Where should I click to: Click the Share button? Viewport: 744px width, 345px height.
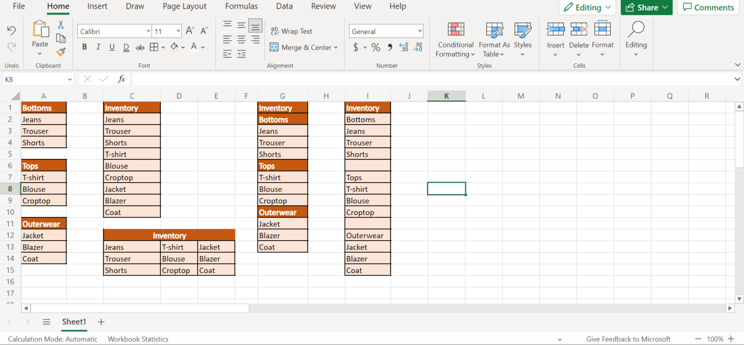(x=646, y=7)
